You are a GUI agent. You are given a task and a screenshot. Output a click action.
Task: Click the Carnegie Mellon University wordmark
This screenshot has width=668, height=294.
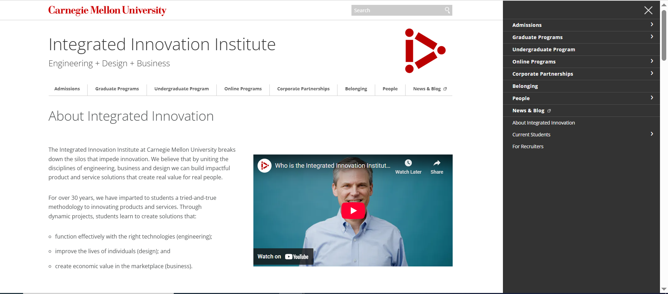pos(107,10)
